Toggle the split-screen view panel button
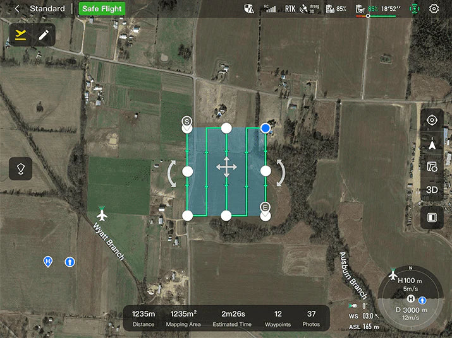This screenshot has width=452, height=338. tap(432, 218)
